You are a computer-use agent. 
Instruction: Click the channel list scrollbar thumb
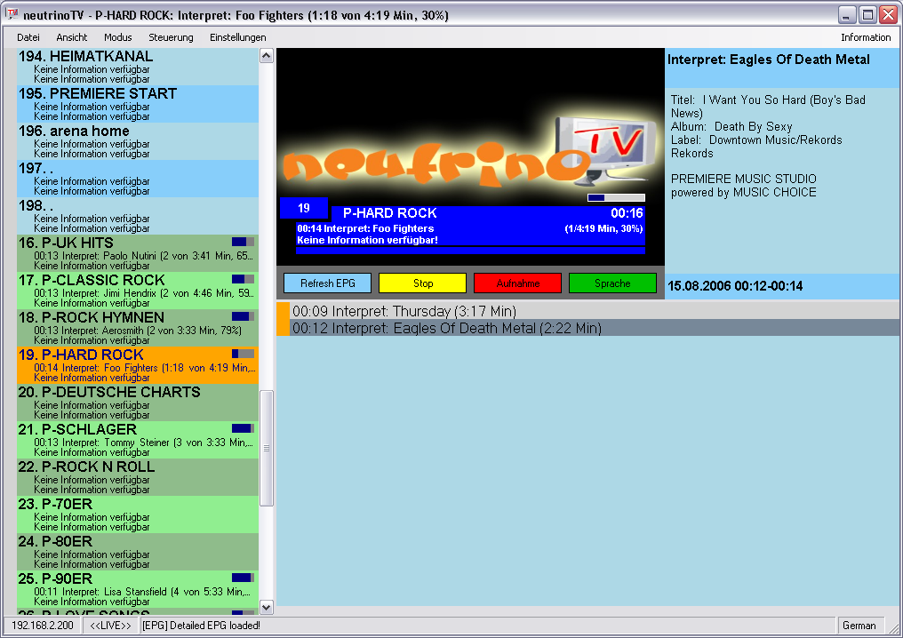pos(266,448)
